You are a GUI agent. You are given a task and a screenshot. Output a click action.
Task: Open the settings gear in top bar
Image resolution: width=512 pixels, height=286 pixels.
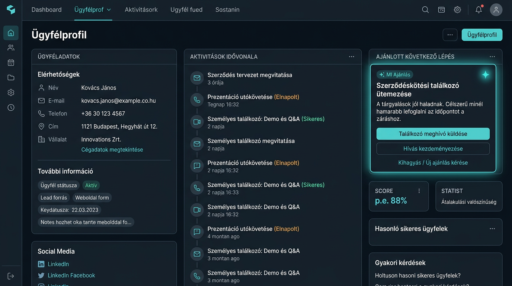click(x=457, y=10)
